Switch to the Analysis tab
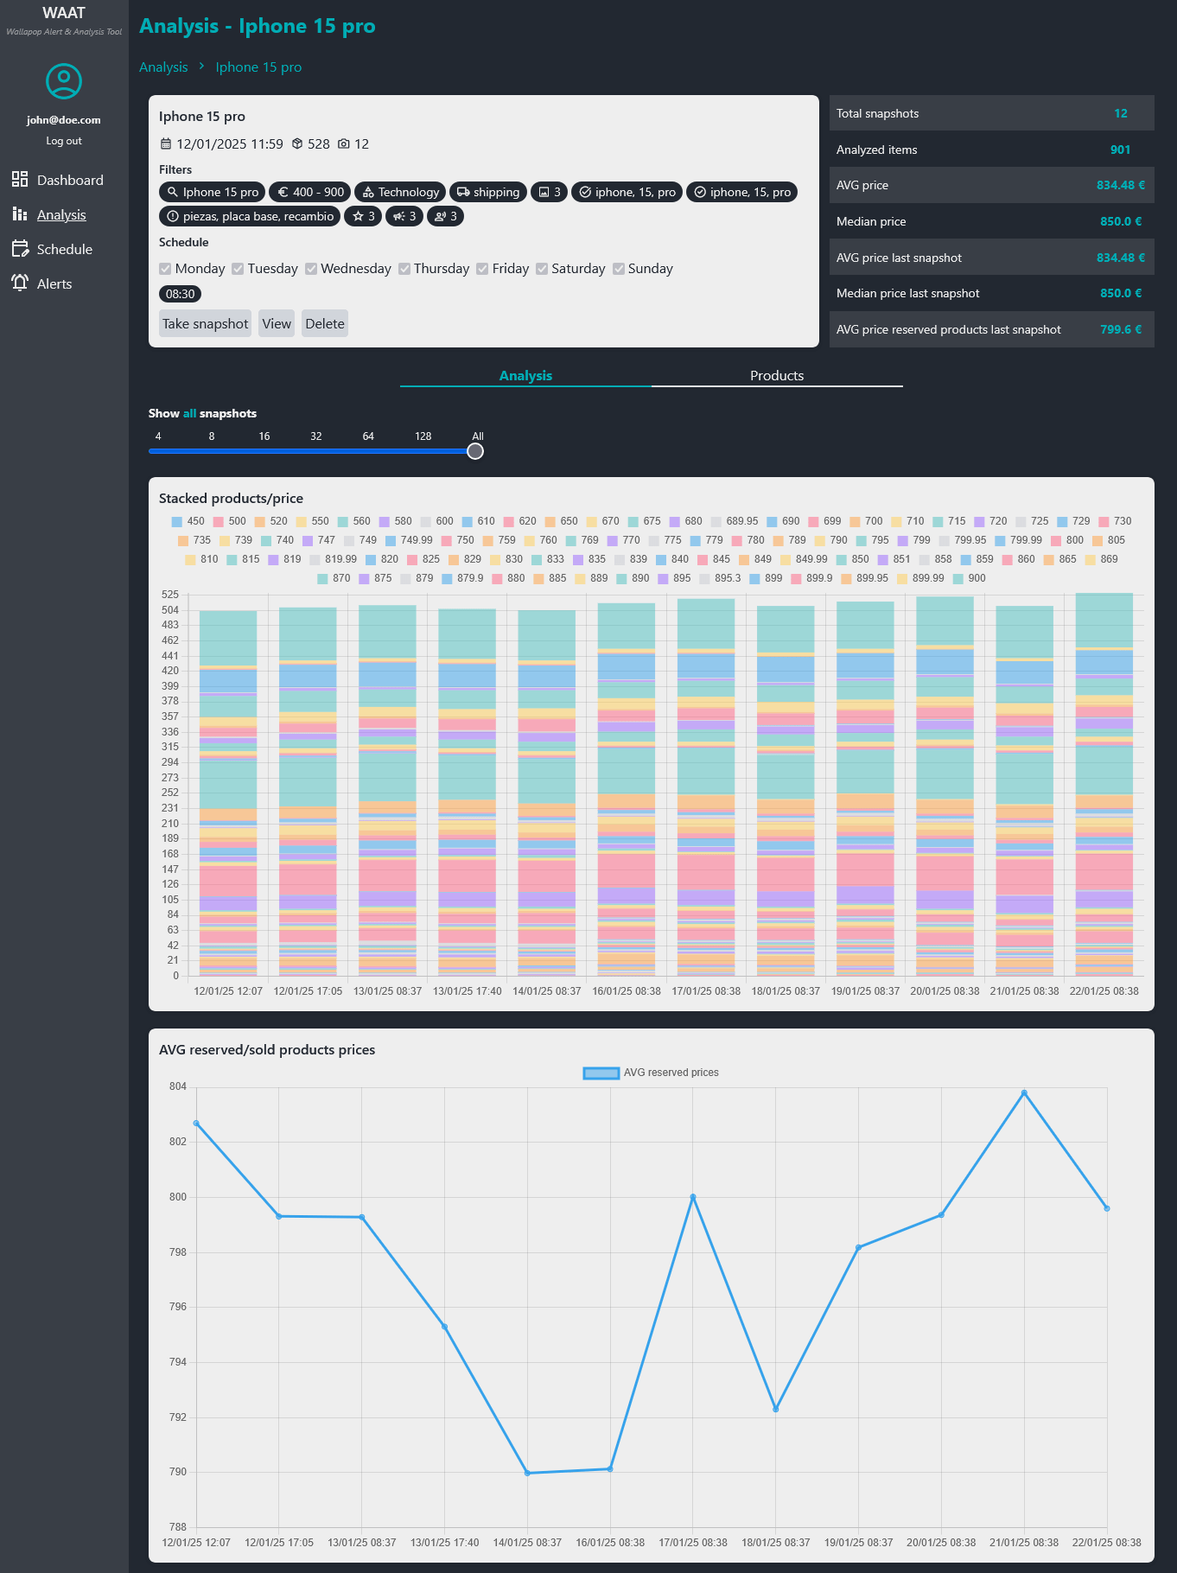 pos(525,375)
